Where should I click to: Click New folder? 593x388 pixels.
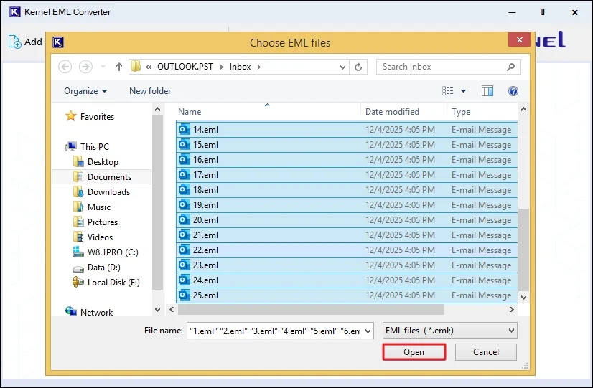[x=150, y=91]
